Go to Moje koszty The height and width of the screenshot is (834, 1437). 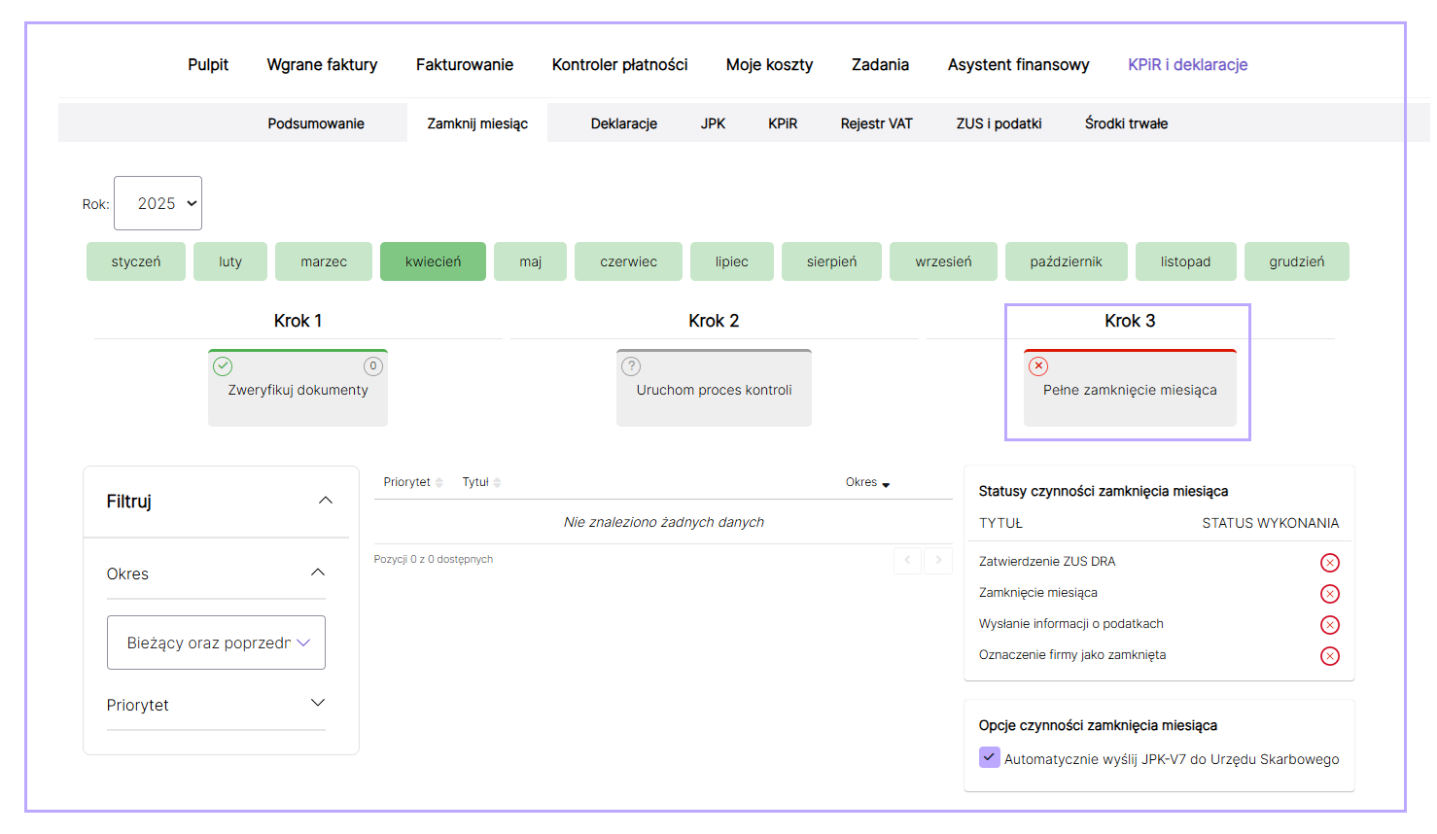pos(769,64)
